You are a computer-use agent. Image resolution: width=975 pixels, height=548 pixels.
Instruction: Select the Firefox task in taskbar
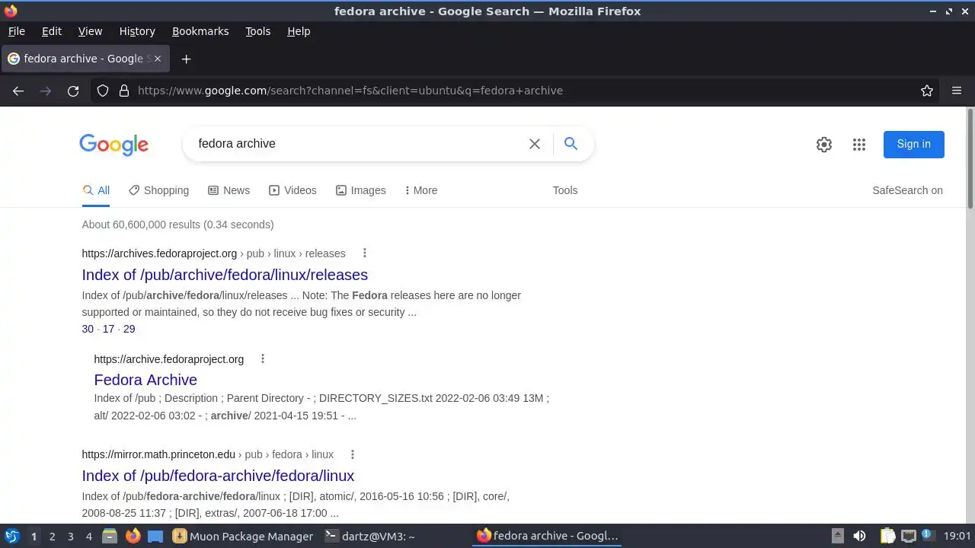click(x=547, y=536)
